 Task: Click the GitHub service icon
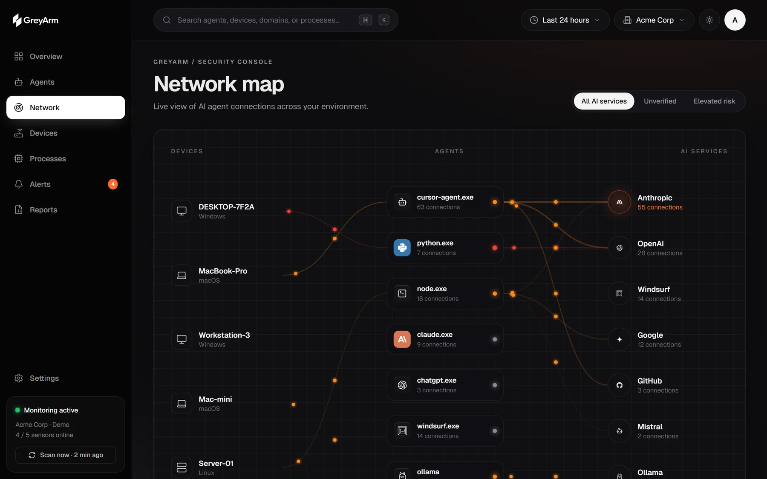[x=620, y=385]
